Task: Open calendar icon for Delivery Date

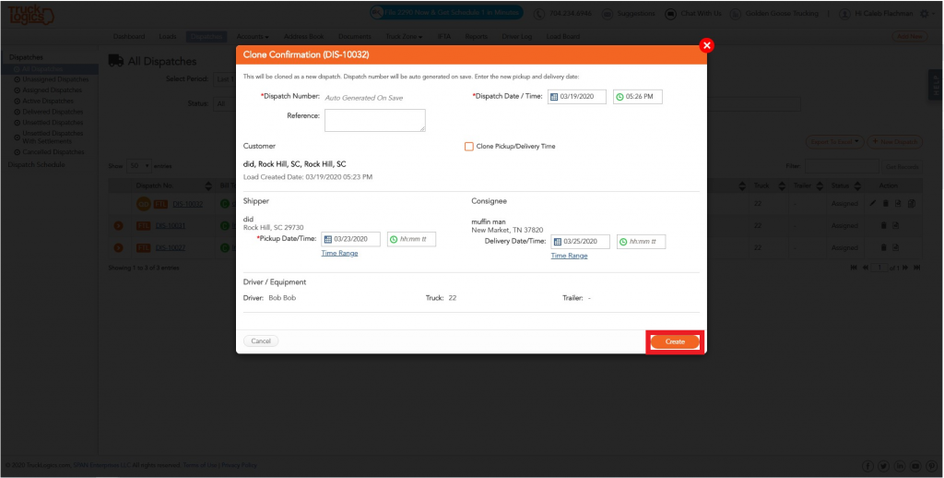Action: click(558, 242)
